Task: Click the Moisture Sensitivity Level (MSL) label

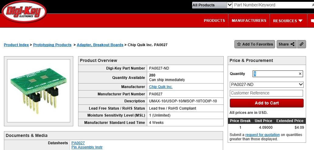Action: pos(116,115)
